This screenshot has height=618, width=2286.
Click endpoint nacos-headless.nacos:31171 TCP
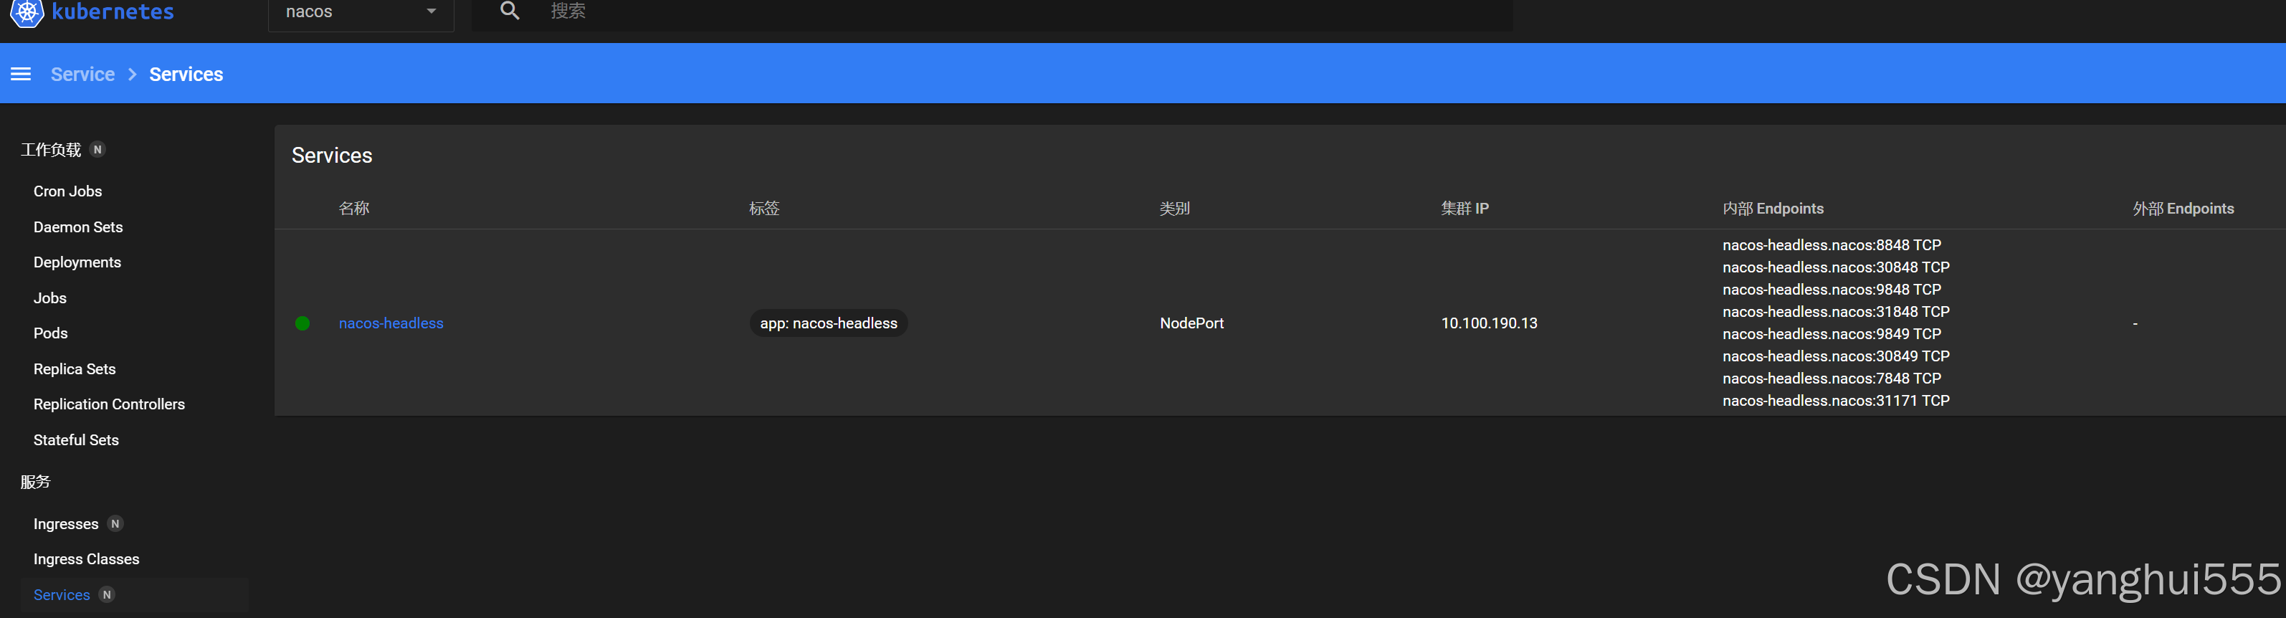point(1836,399)
